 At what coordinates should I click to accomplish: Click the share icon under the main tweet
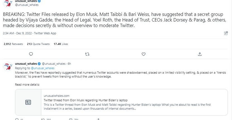point(200,54)
